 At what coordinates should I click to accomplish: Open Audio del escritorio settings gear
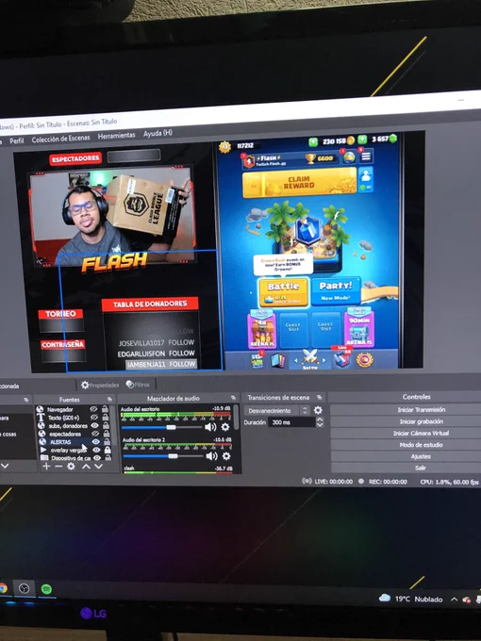225,427
